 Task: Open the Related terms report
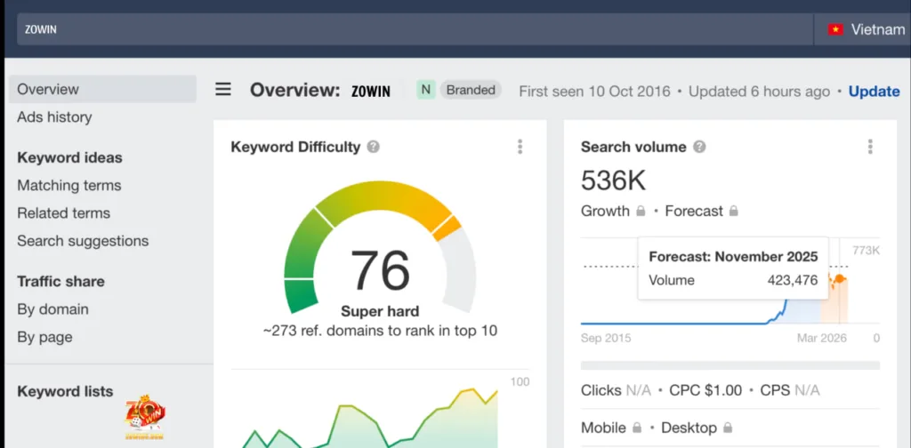tap(64, 213)
